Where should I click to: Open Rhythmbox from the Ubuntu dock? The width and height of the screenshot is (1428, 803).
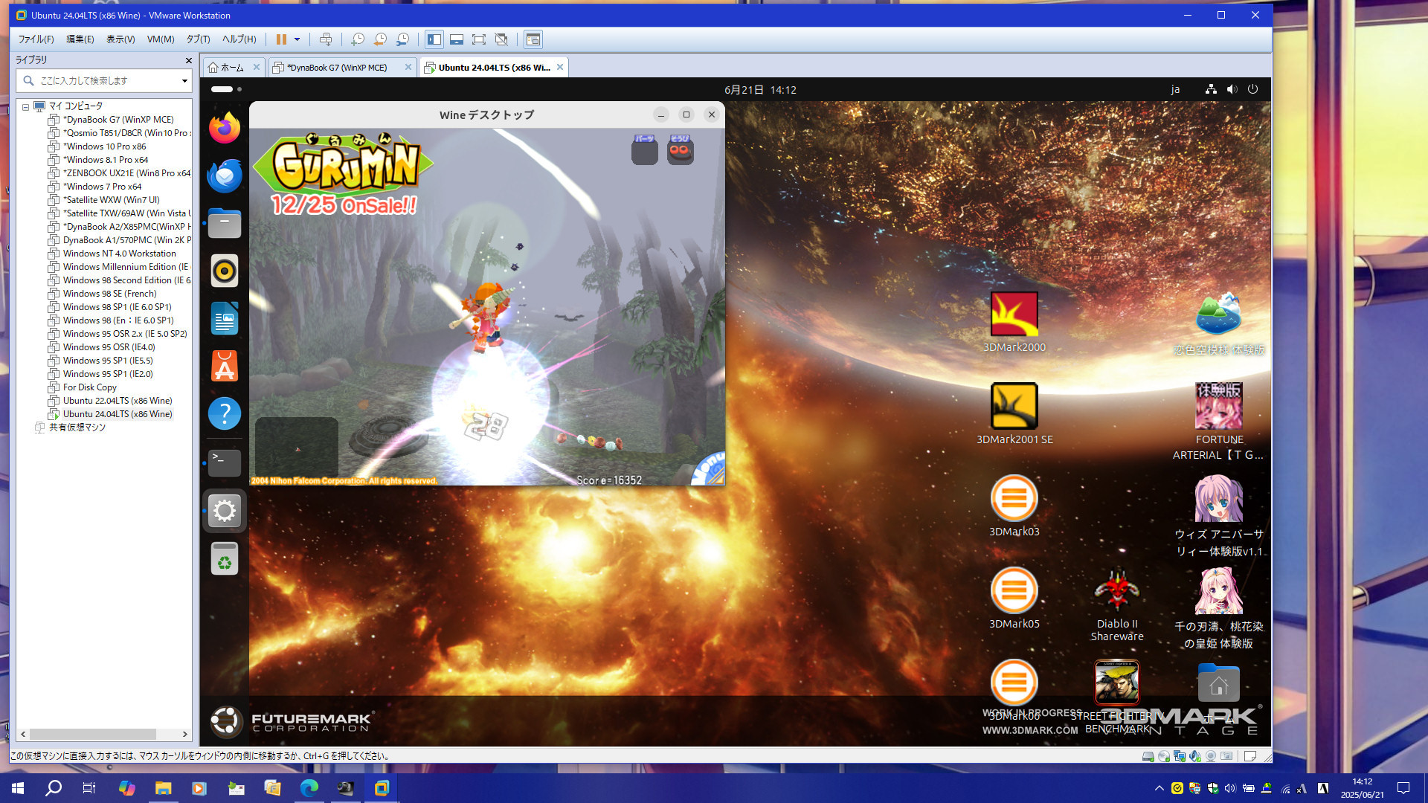(x=224, y=271)
